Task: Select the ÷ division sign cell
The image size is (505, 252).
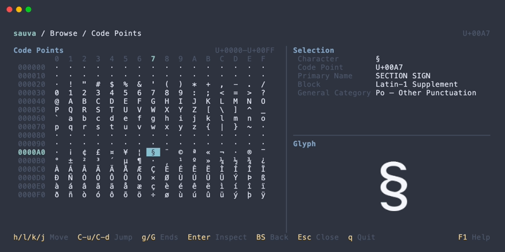Action: tap(153, 195)
